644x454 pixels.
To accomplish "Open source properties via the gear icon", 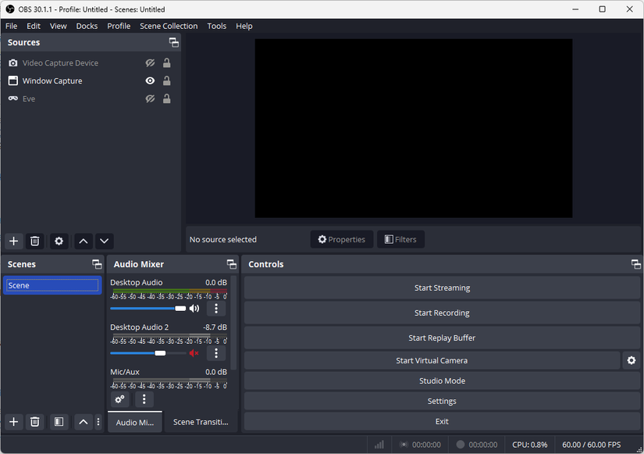I will [x=59, y=241].
